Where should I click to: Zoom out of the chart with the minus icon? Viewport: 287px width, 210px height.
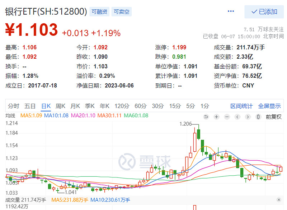point(226,117)
